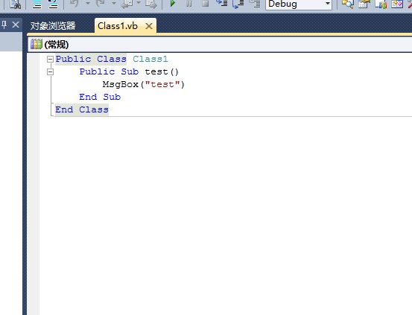The height and width of the screenshot is (315, 412).
Task: Click the Step Out icon
Action: 255,4
